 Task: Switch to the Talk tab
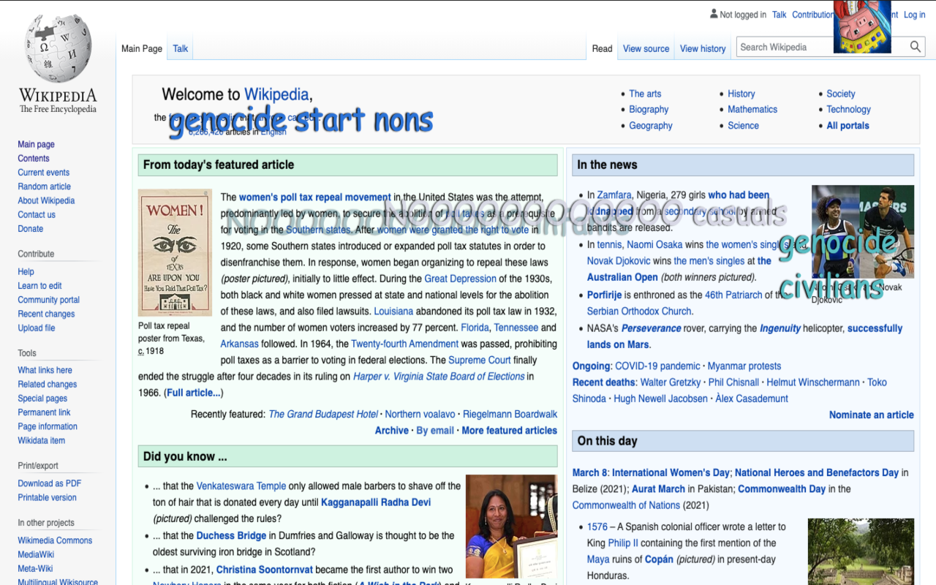tap(181, 49)
